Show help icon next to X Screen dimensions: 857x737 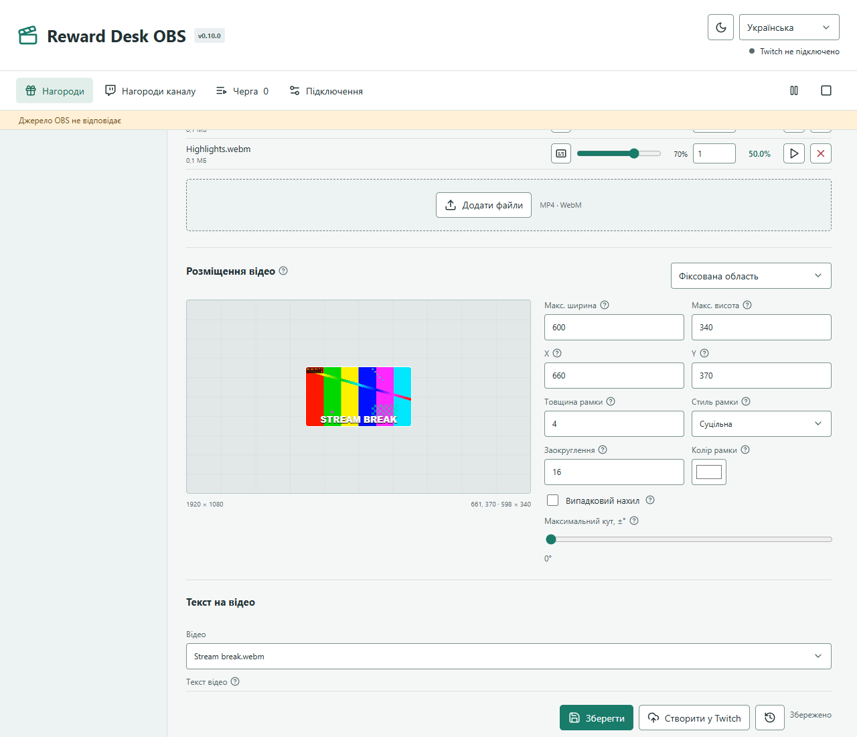click(x=557, y=353)
